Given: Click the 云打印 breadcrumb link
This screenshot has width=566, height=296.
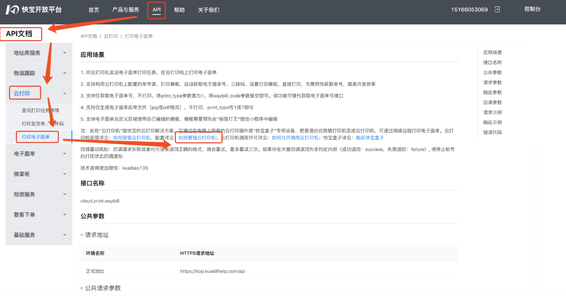Looking at the screenshot, I should [x=111, y=36].
